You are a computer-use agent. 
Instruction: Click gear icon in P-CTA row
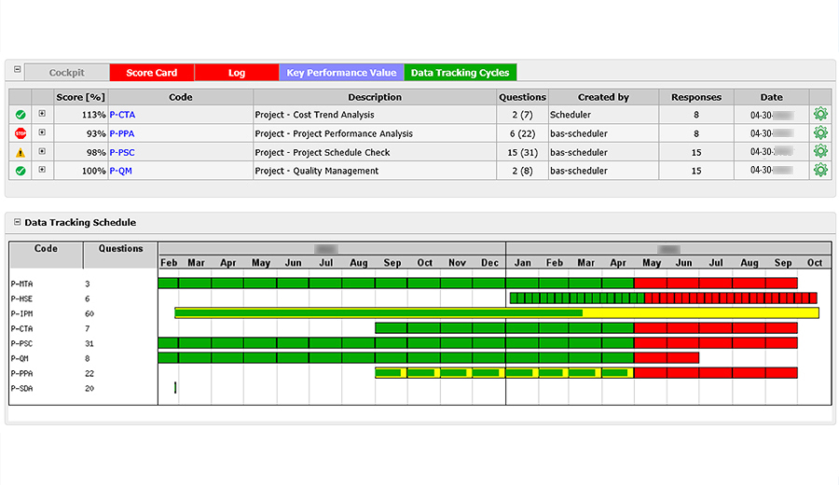(x=820, y=115)
